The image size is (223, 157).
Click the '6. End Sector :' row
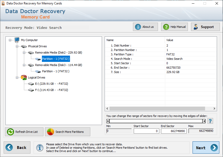click(161, 68)
